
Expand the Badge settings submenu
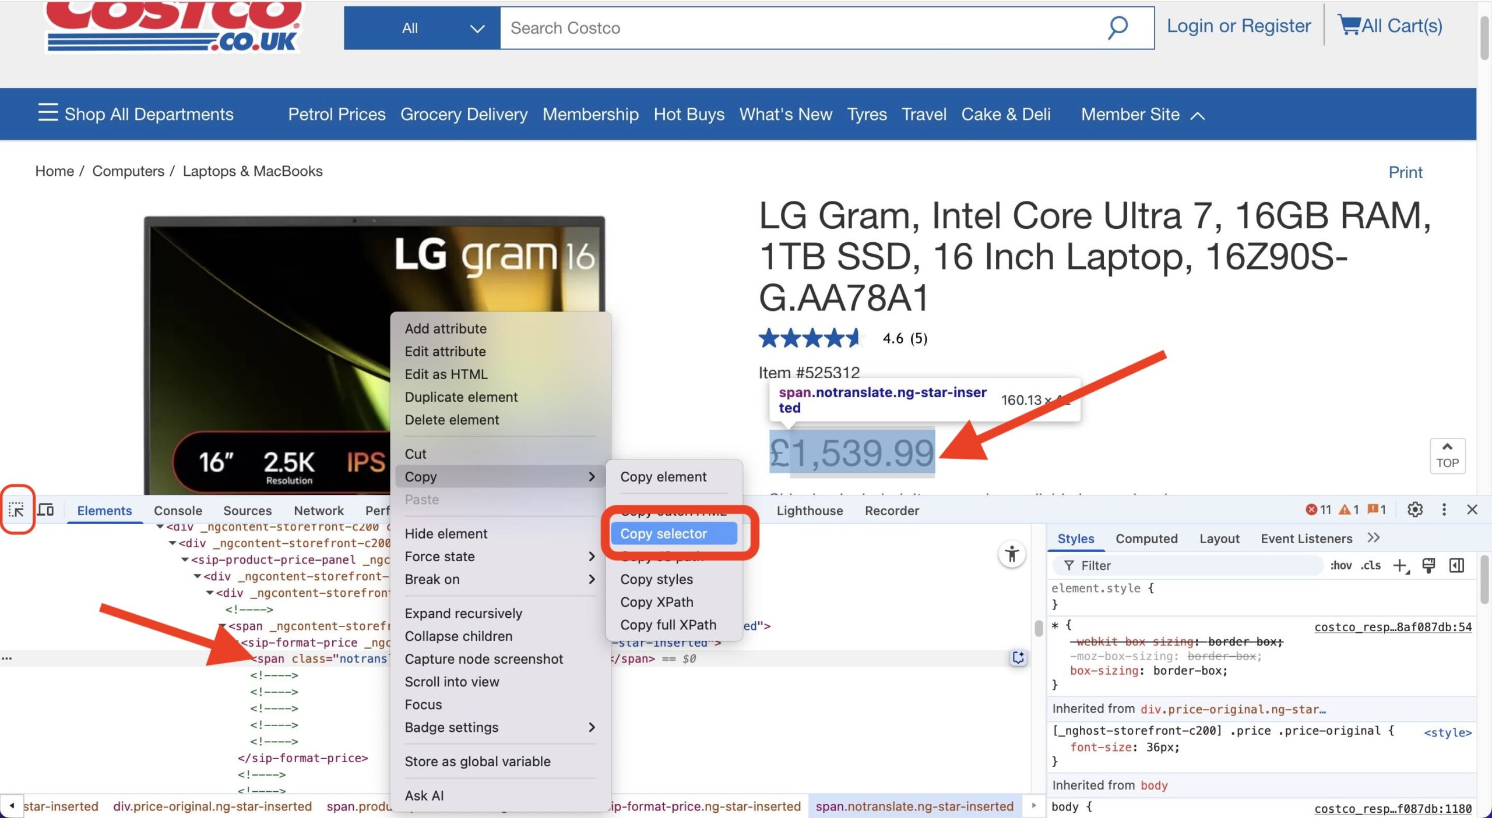[500, 727]
